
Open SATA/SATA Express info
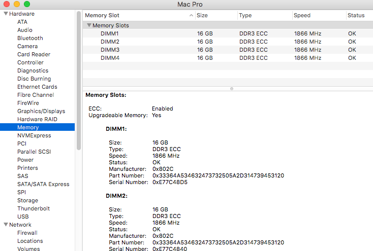point(43,184)
